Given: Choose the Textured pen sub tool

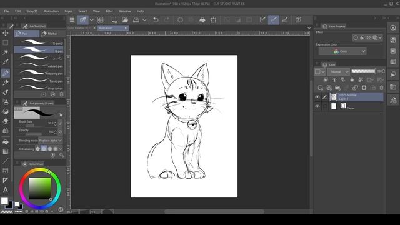Looking at the screenshot, I should point(39,66).
